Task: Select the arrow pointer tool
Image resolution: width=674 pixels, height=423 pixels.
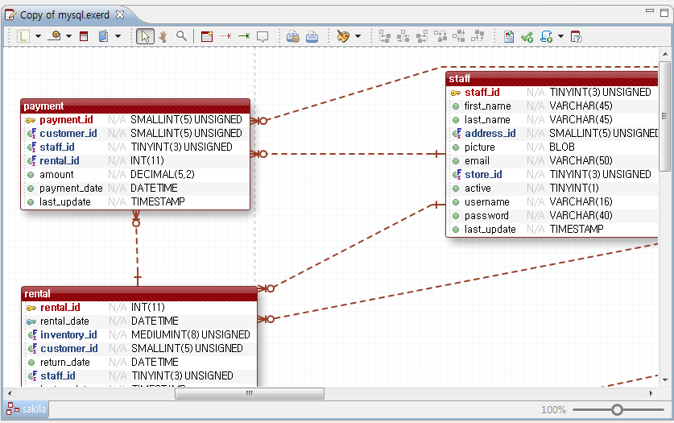Action: [x=145, y=36]
